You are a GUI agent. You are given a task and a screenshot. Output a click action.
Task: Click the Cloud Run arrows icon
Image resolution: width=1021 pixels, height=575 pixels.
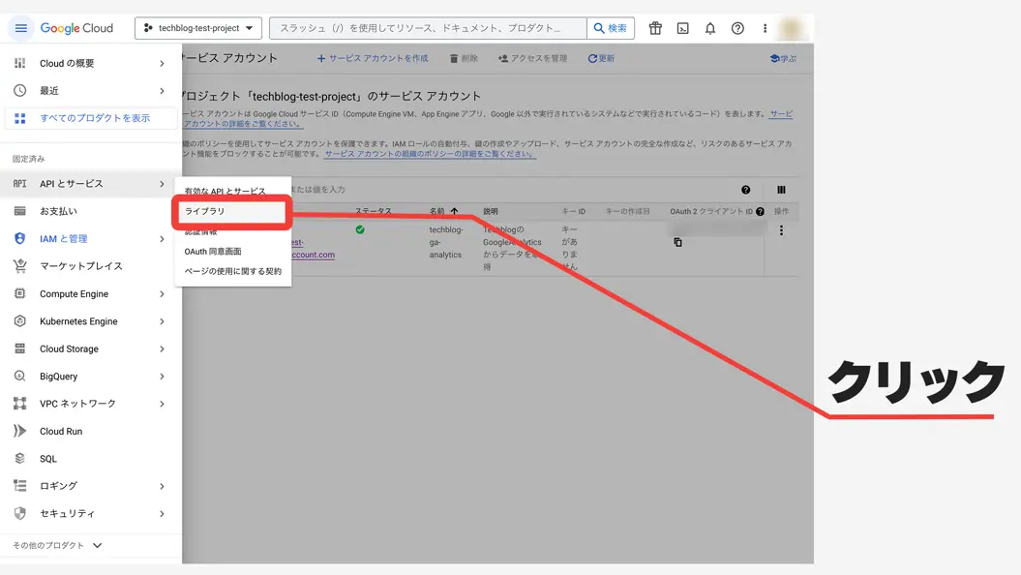(x=20, y=431)
